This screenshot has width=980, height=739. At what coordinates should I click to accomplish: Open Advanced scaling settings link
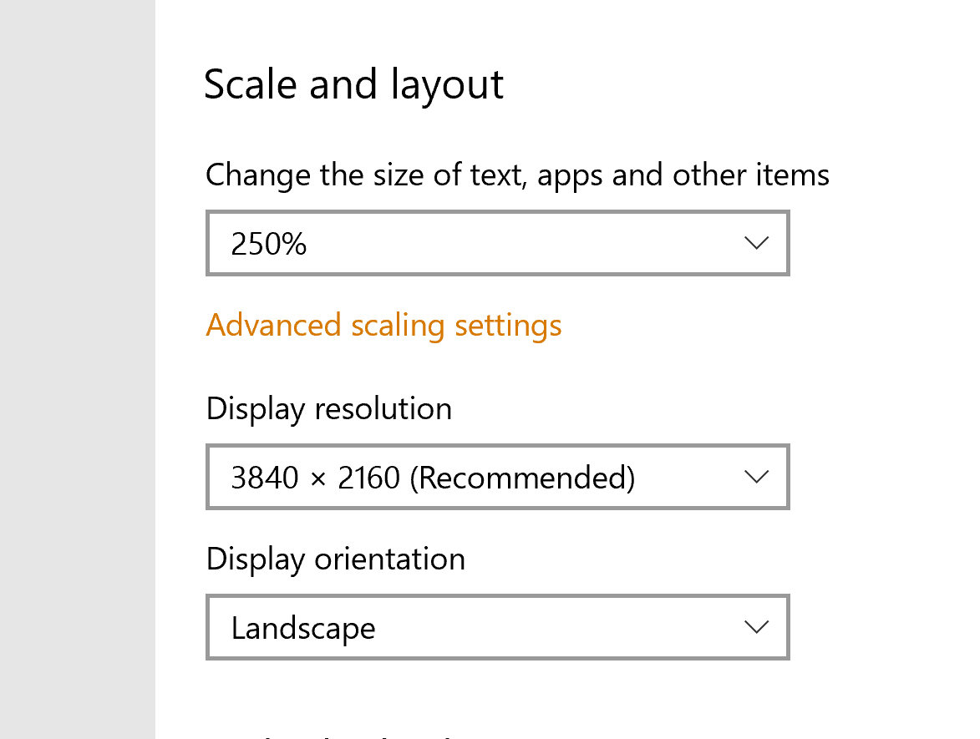point(383,326)
